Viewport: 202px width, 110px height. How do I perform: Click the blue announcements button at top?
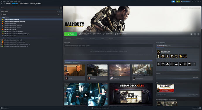(x=173, y=1)
